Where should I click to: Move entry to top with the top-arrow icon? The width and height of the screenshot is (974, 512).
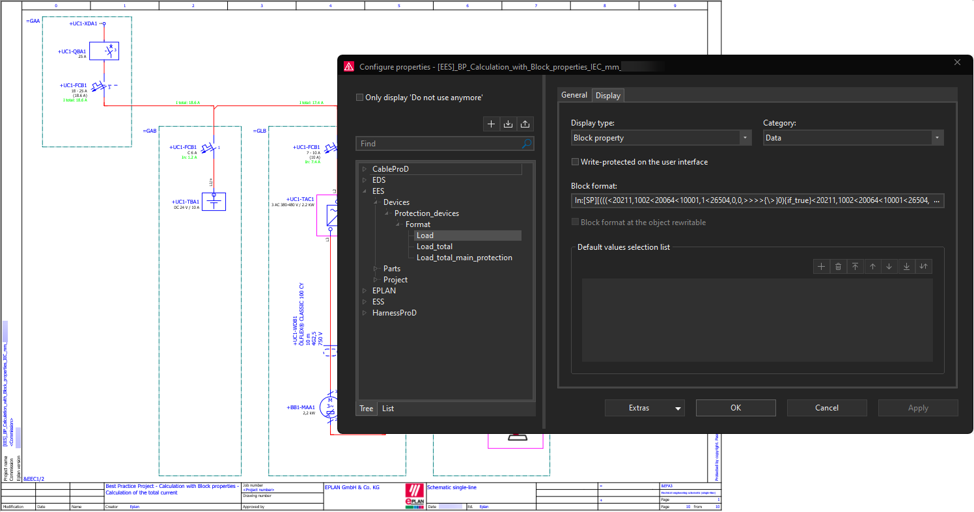click(856, 266)
